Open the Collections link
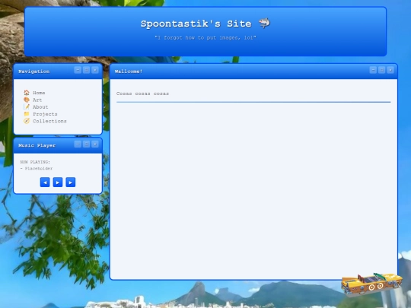 click(x=49, y=121)
